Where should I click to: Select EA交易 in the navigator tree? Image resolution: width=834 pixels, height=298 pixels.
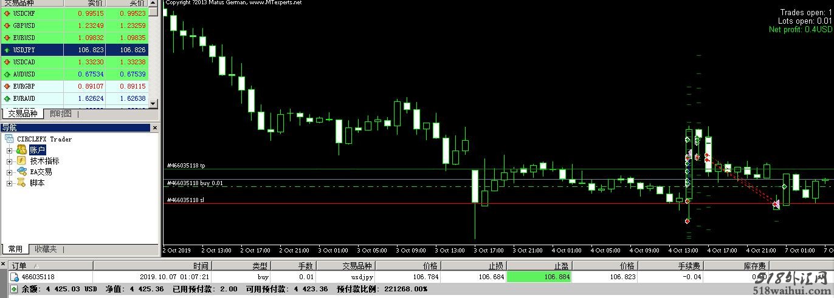pyautogui.click(x=41, y=172)
